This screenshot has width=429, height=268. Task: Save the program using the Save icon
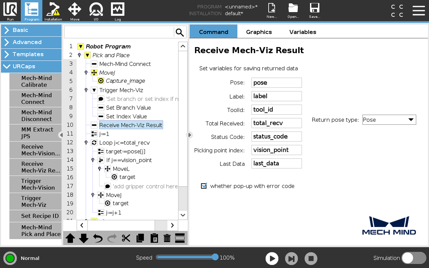coord(314,10)
